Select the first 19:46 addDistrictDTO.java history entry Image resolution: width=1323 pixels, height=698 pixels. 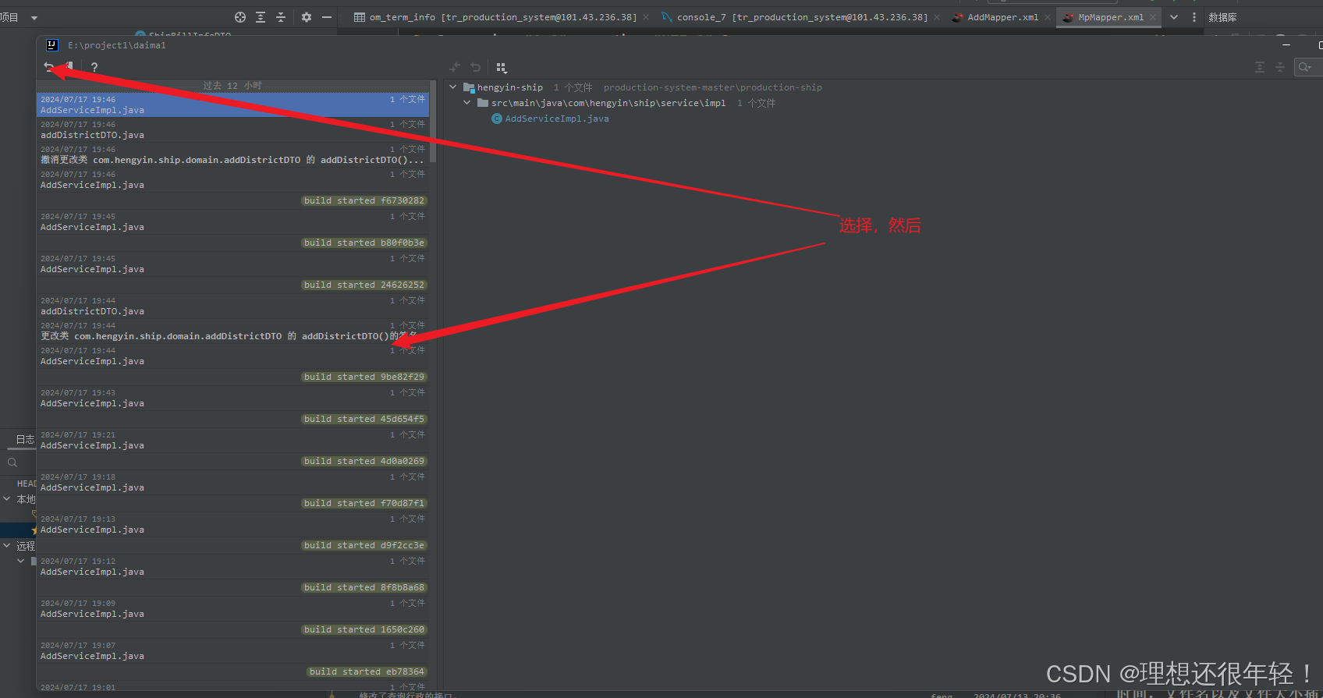coord(232,129)
